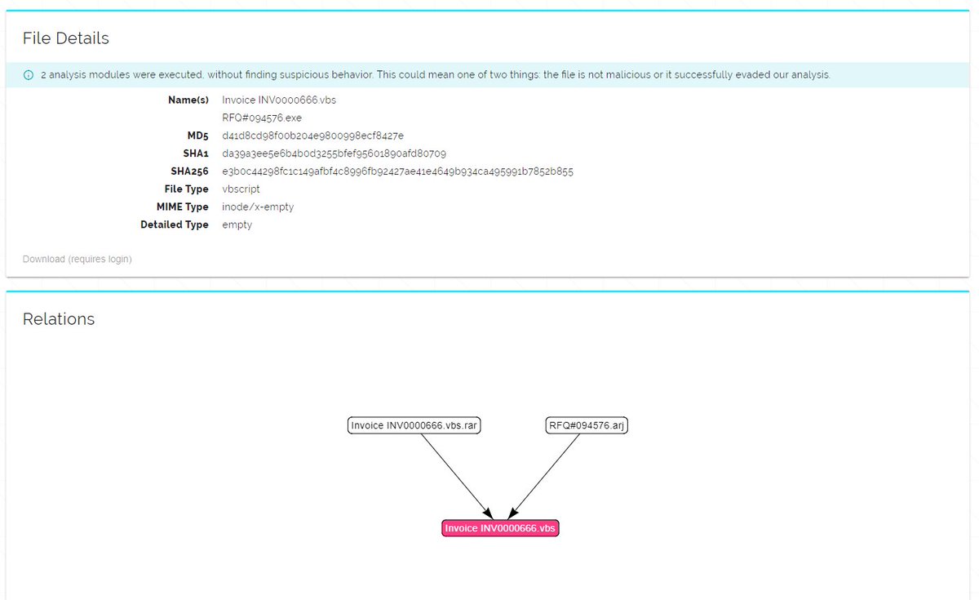Select the pink Invoice INV0000666.vbs graph node
The width and height of the screenshot is (979, 600).
pos(500,527)
